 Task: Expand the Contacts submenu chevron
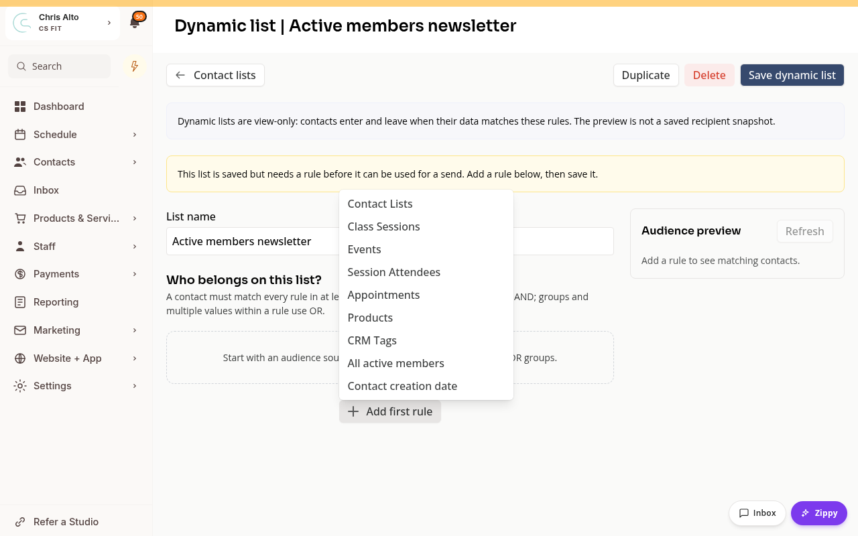135,162
